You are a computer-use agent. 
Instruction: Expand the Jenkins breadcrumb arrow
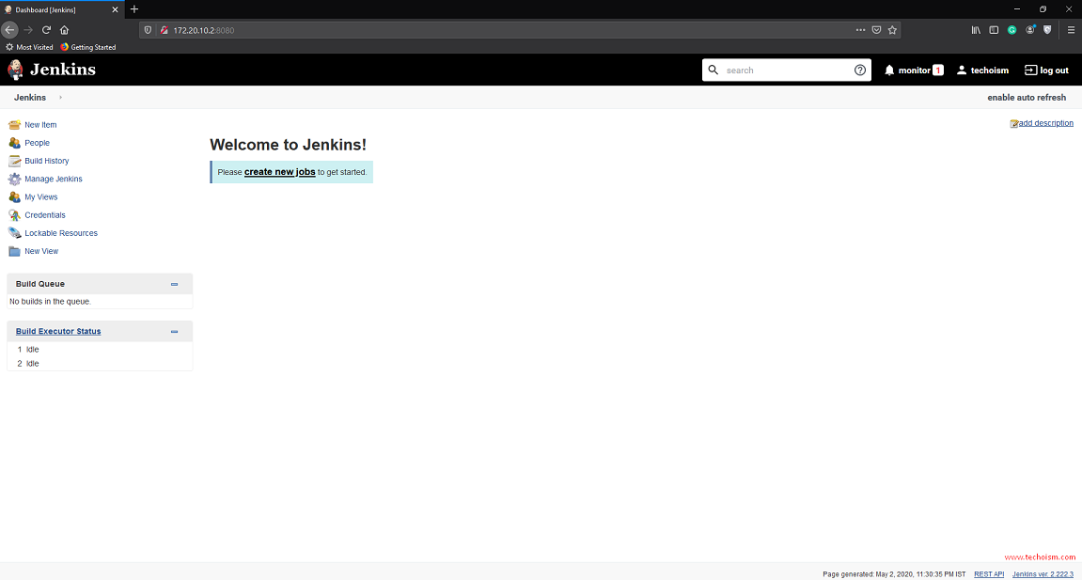(x=61, y=97)
